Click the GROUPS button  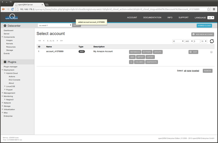click(158, 52)
